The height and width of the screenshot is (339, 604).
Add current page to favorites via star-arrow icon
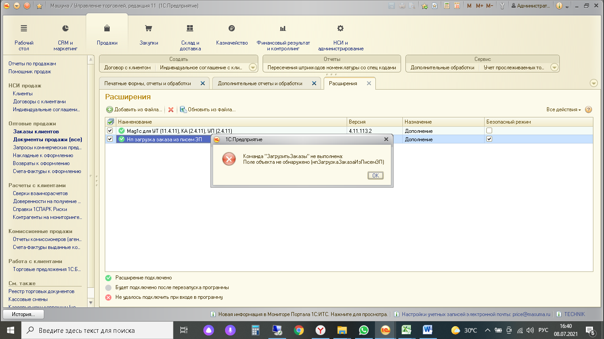coord(425,6)
